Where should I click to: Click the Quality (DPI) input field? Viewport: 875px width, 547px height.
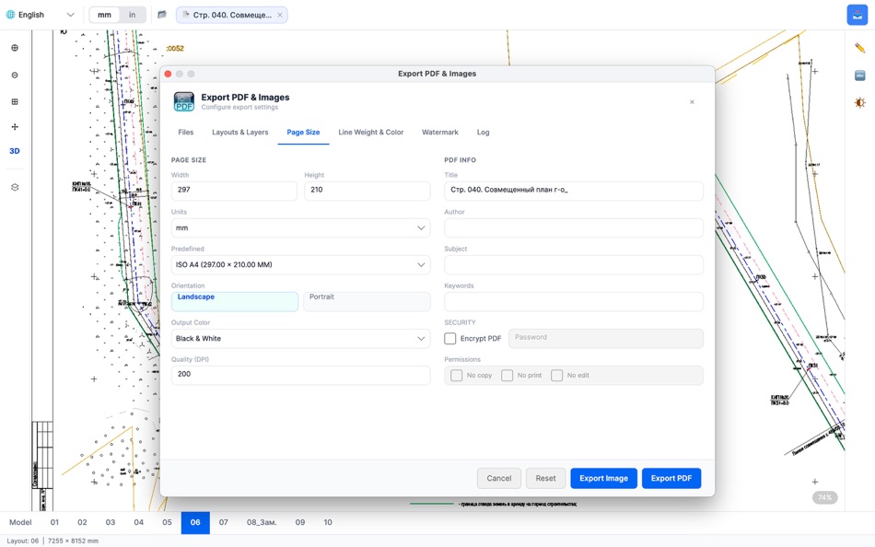(x=301, y=375)
